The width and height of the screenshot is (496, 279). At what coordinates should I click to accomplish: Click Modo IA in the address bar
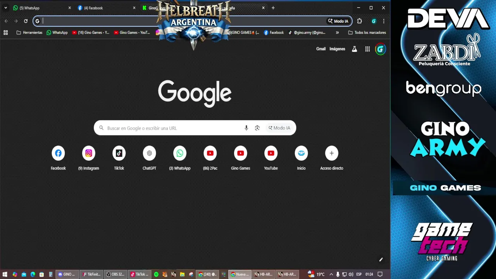coord(338,21)
